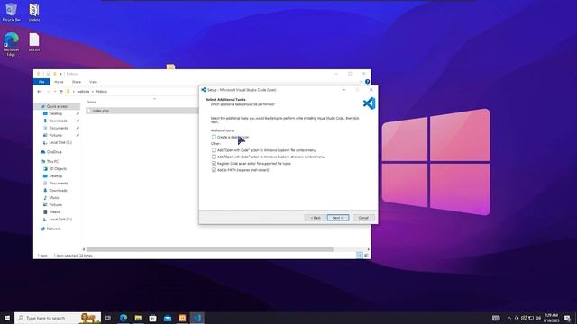The image size is (577, 324).
Task: Open Recycle Bin on the desktop
Action: pyautogui.click(x=12, y=12)
